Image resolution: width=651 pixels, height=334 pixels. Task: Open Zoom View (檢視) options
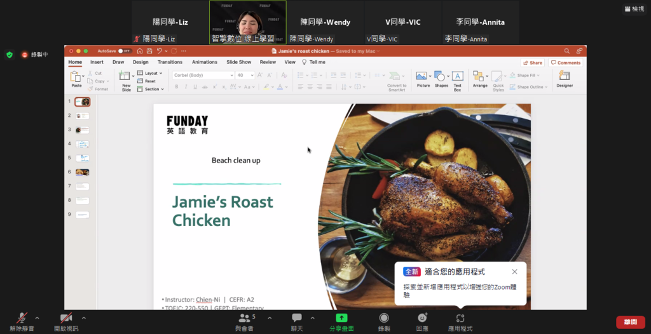coord(634,9)
